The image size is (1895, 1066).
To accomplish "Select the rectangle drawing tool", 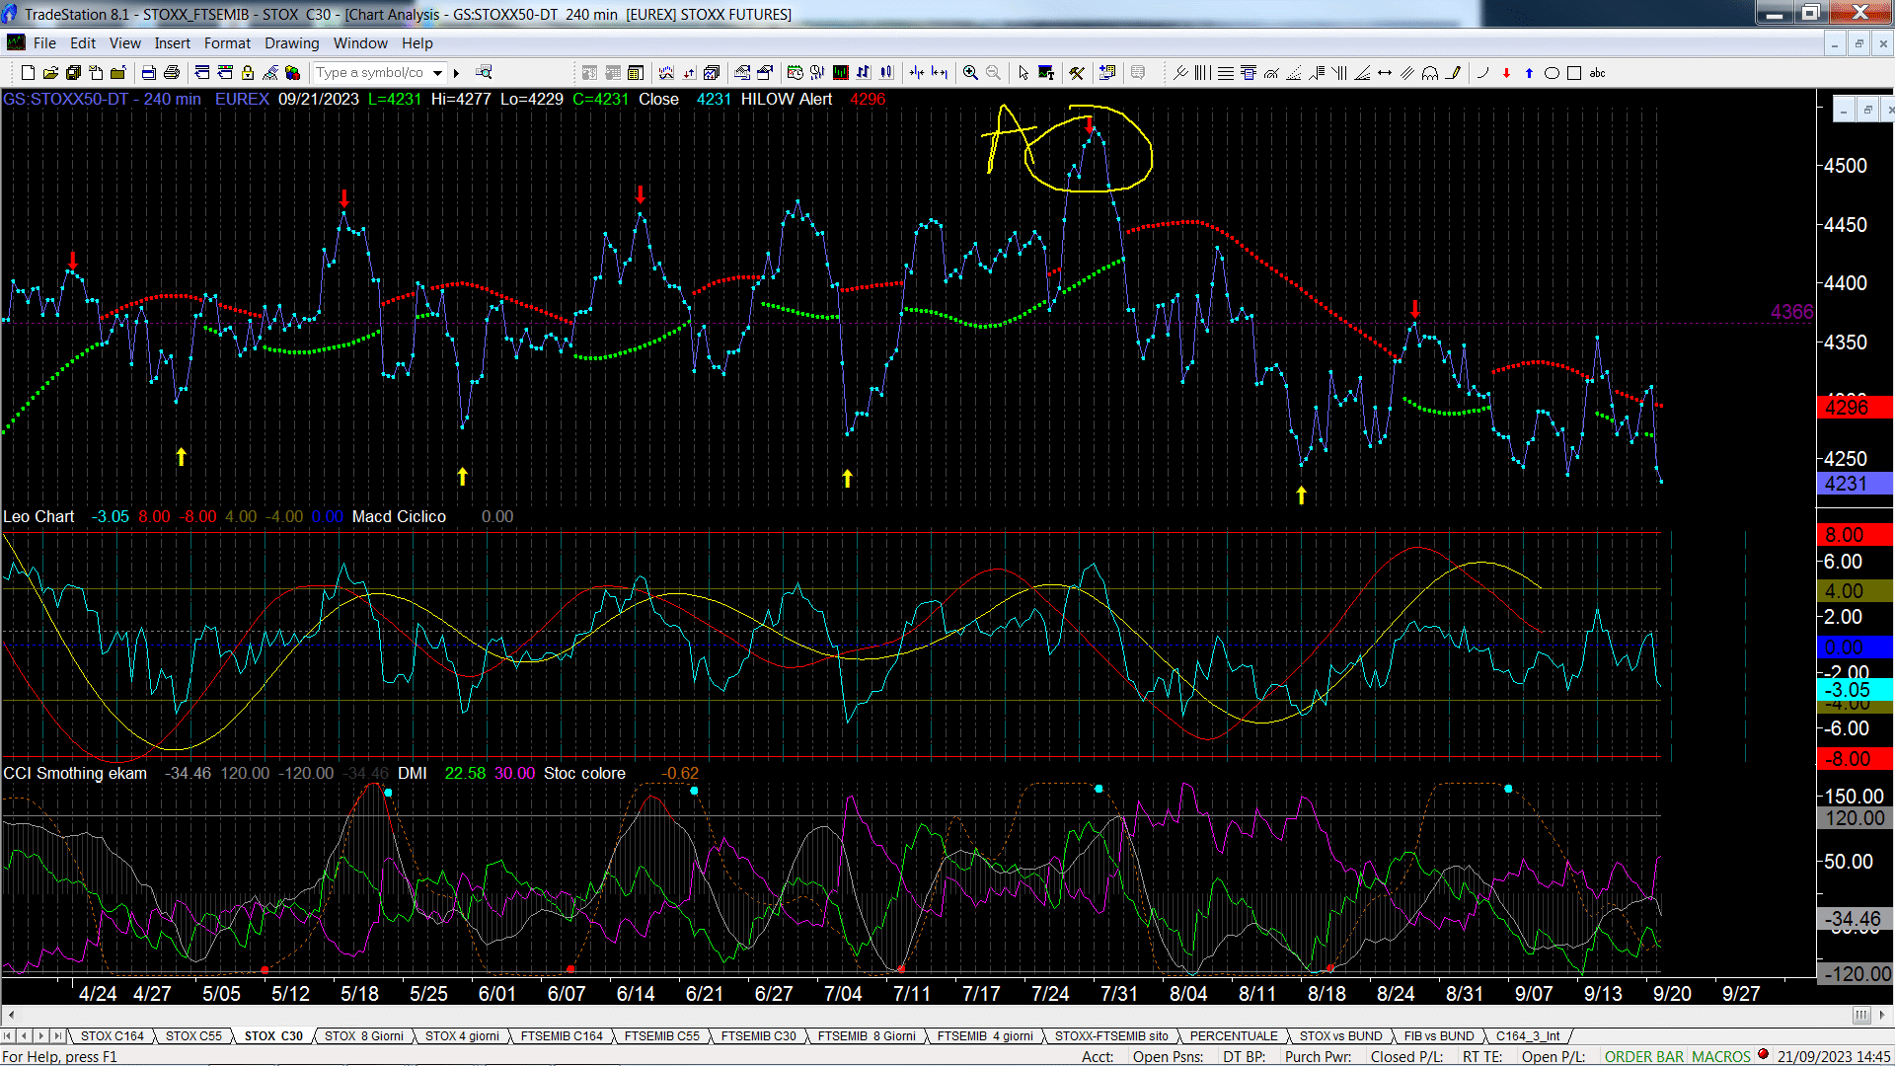I will [x=1574, y=73].
